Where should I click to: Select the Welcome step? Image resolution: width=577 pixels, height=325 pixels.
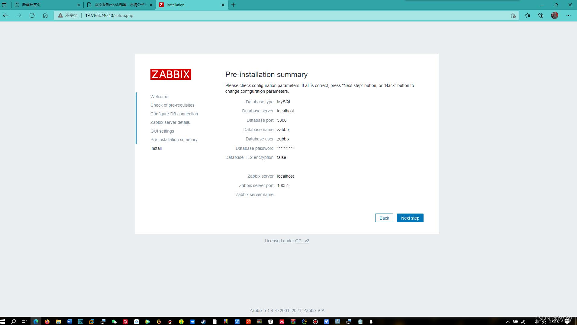[x=159, y=97]
